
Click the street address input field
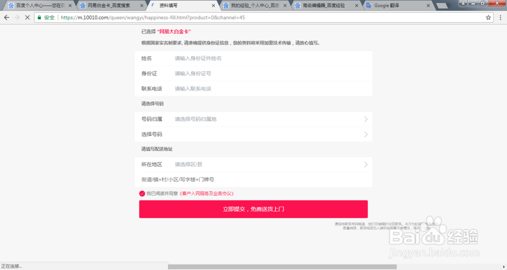(253, 179)
